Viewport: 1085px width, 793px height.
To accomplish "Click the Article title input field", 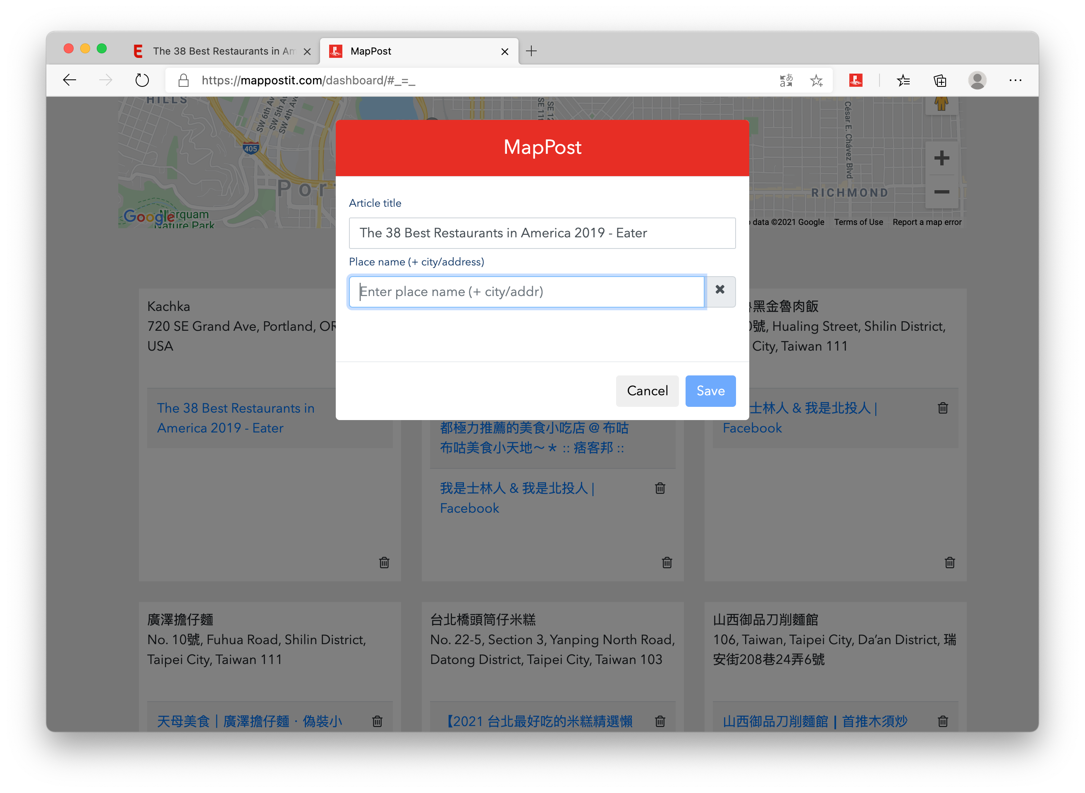I will [542, 233].
